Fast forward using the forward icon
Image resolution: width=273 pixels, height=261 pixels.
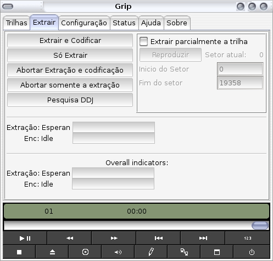pyautogui.click(x=114, y=238)
